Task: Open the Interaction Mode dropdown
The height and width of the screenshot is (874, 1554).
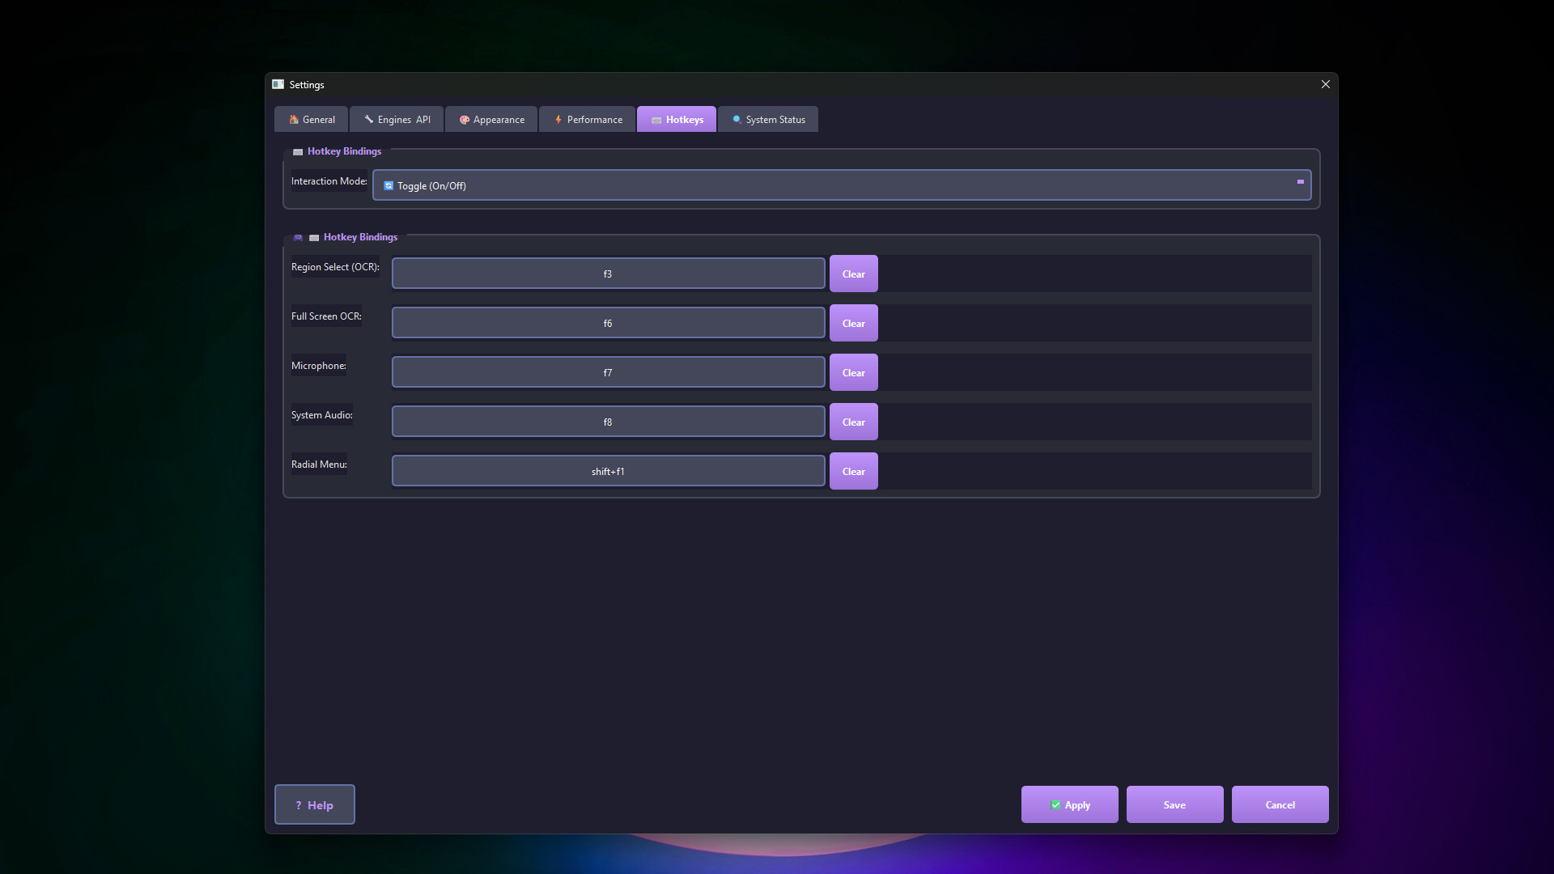Action: pyautogui.click(x=842, y=185)
